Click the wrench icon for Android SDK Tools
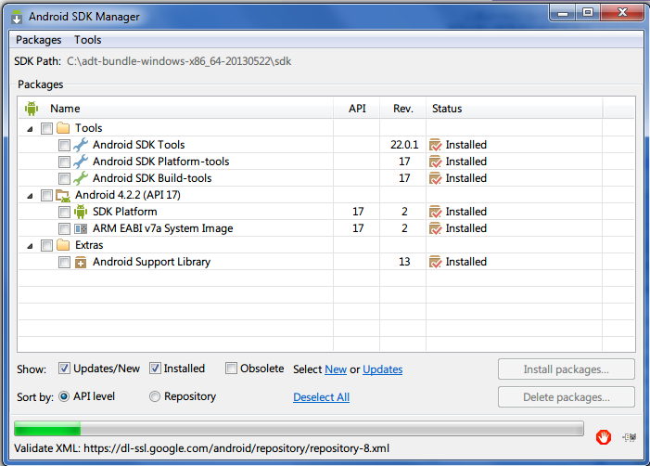Screen dimensions: 650x466 pyautogui.click(x=81, y=145)
